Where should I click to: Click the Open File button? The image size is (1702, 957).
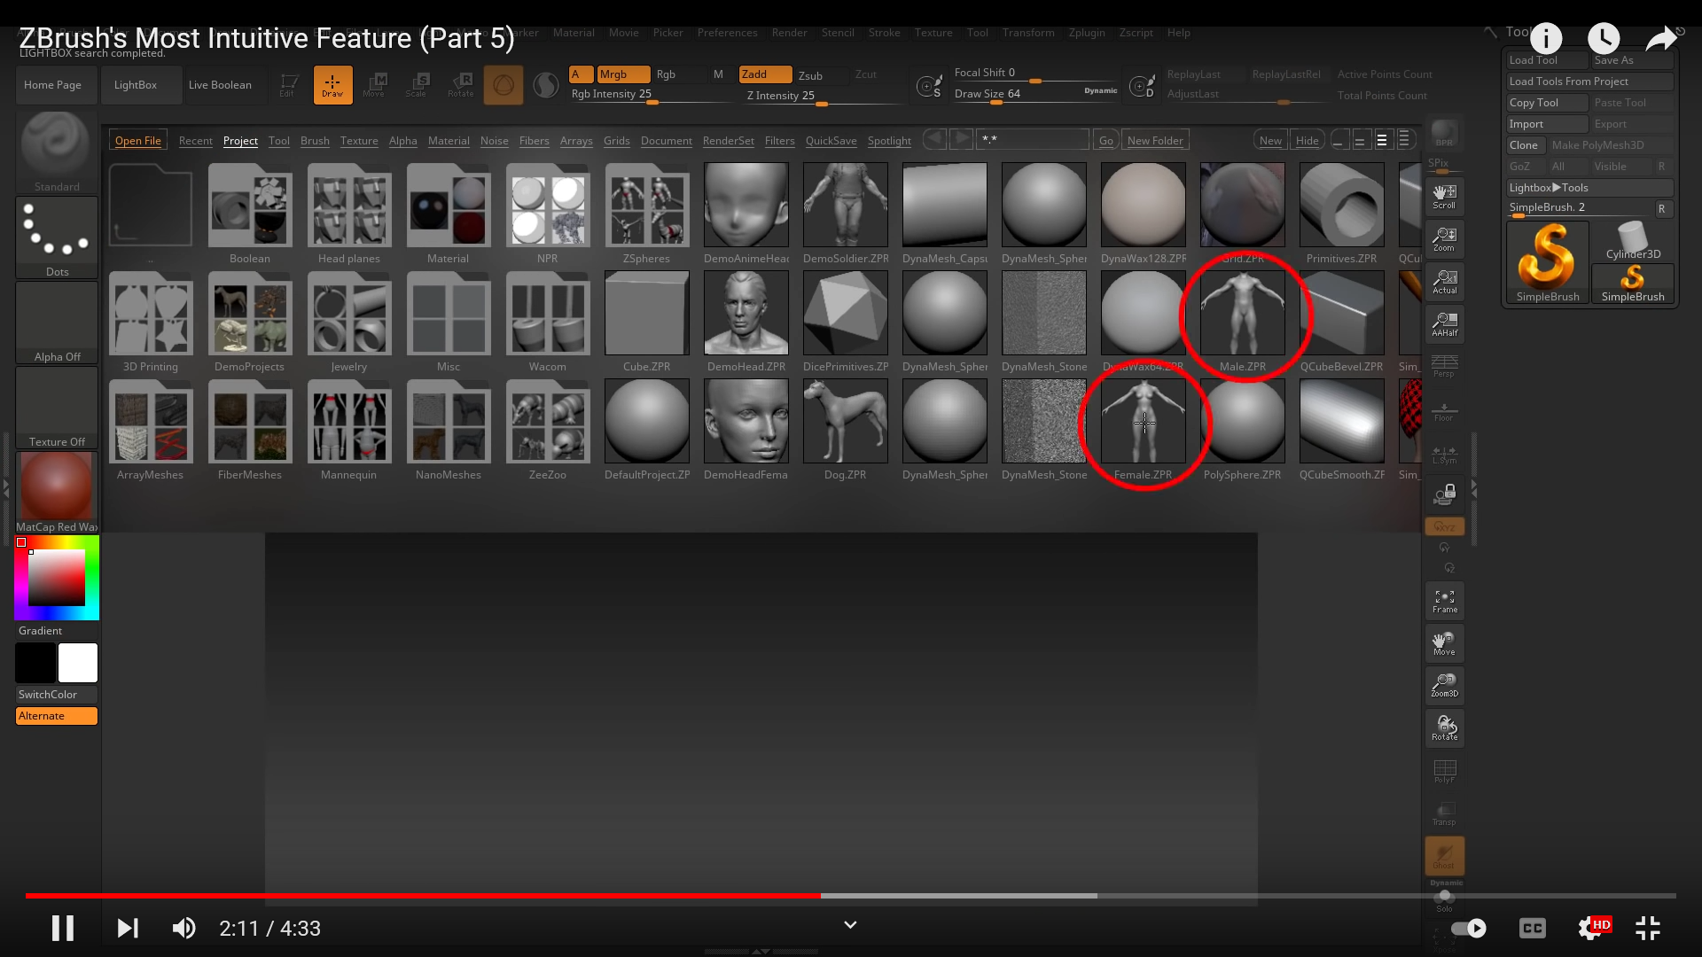point(138,141)
